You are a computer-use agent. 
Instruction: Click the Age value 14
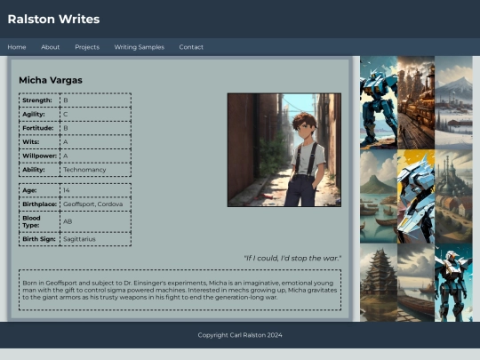[66, 190]
